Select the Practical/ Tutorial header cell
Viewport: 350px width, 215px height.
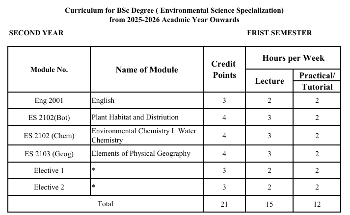317,81
